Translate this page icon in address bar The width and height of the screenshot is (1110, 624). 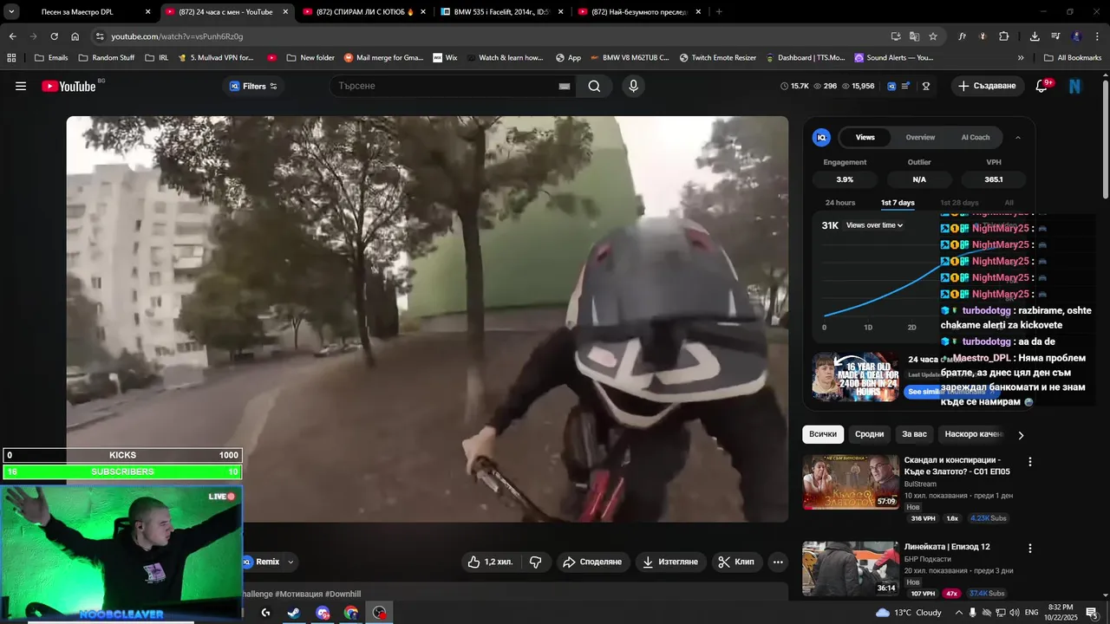coord(914,36)
